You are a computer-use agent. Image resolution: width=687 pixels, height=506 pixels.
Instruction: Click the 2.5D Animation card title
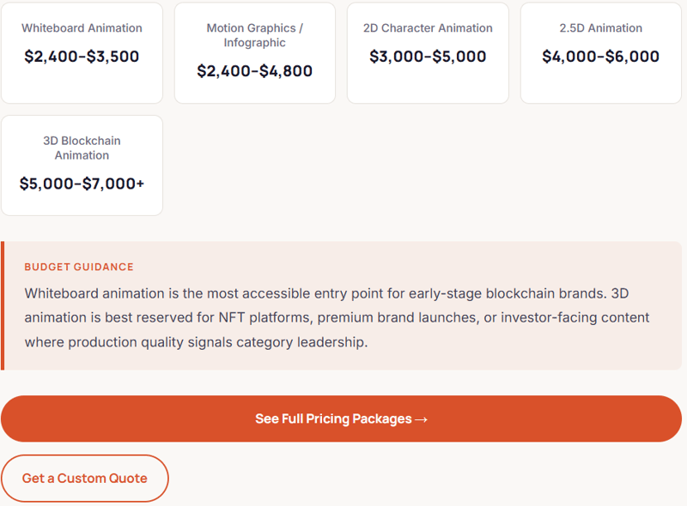(x=600, y=28)
